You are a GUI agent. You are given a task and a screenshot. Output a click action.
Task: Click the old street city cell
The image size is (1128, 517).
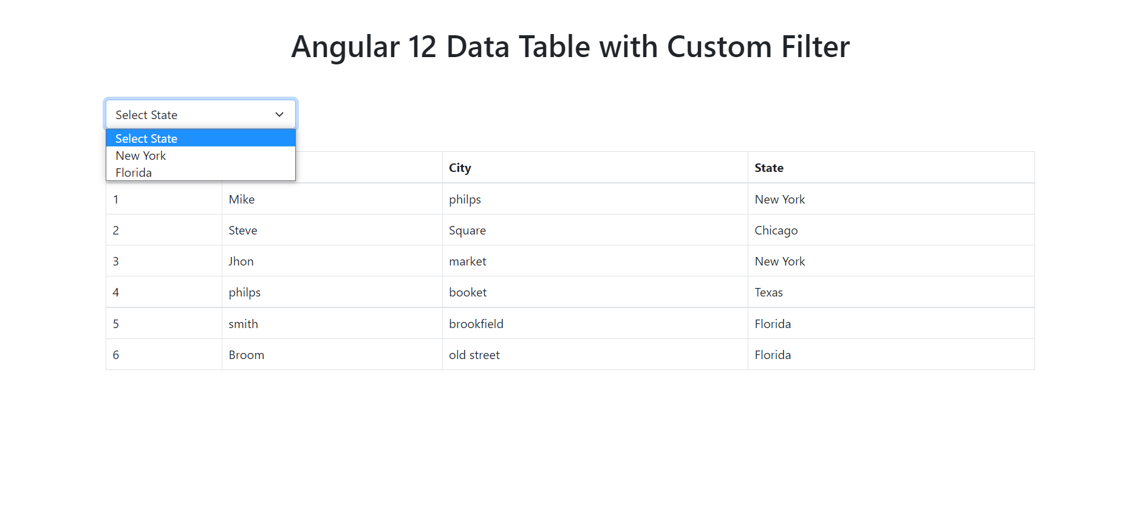click(474, 355)
